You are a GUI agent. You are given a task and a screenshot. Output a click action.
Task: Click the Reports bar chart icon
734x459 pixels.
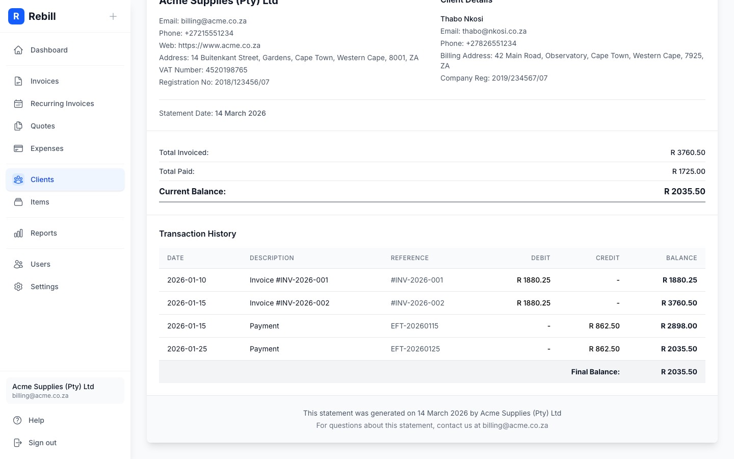[x=18, y=233]
